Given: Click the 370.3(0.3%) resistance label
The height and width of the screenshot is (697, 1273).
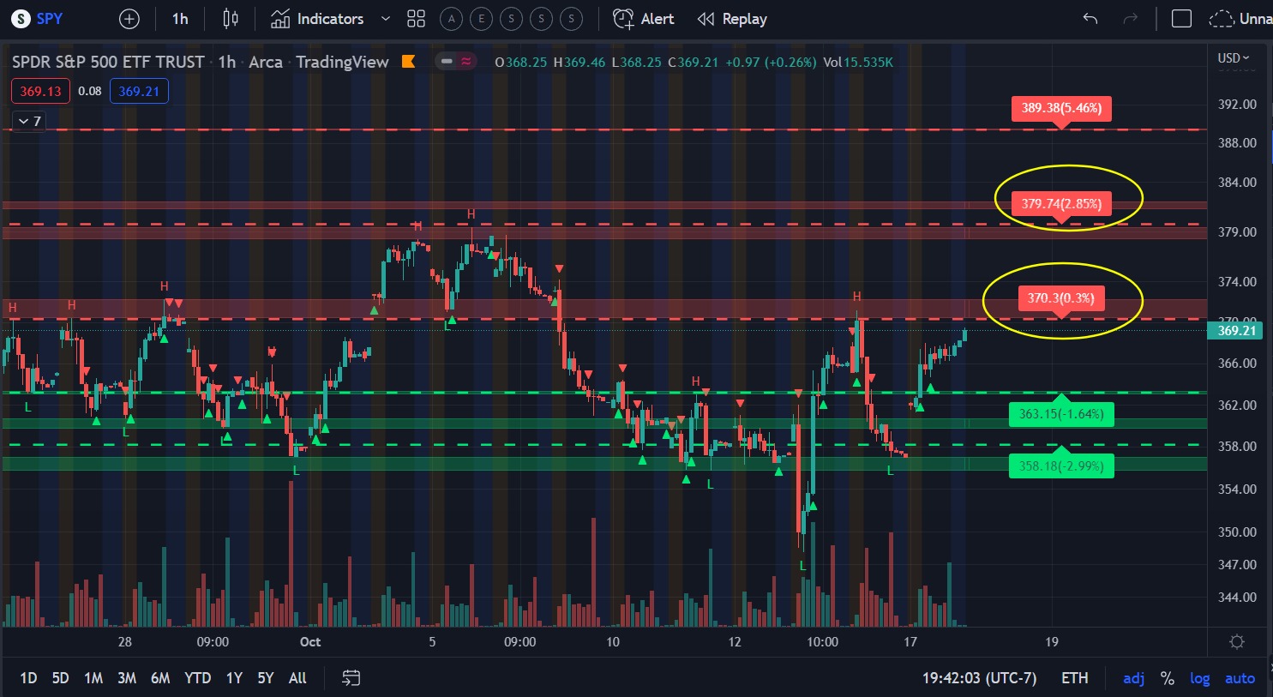Looking at the screenshot, I should coord(1061,298).
